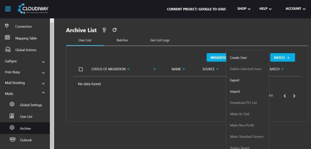Image resolution: width=311 pixels, height=149 pixels.
Task: Switch to the Batches tab
Action: tap(122, 40)
